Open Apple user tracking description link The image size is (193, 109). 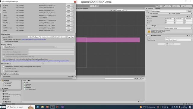point(36,61)
